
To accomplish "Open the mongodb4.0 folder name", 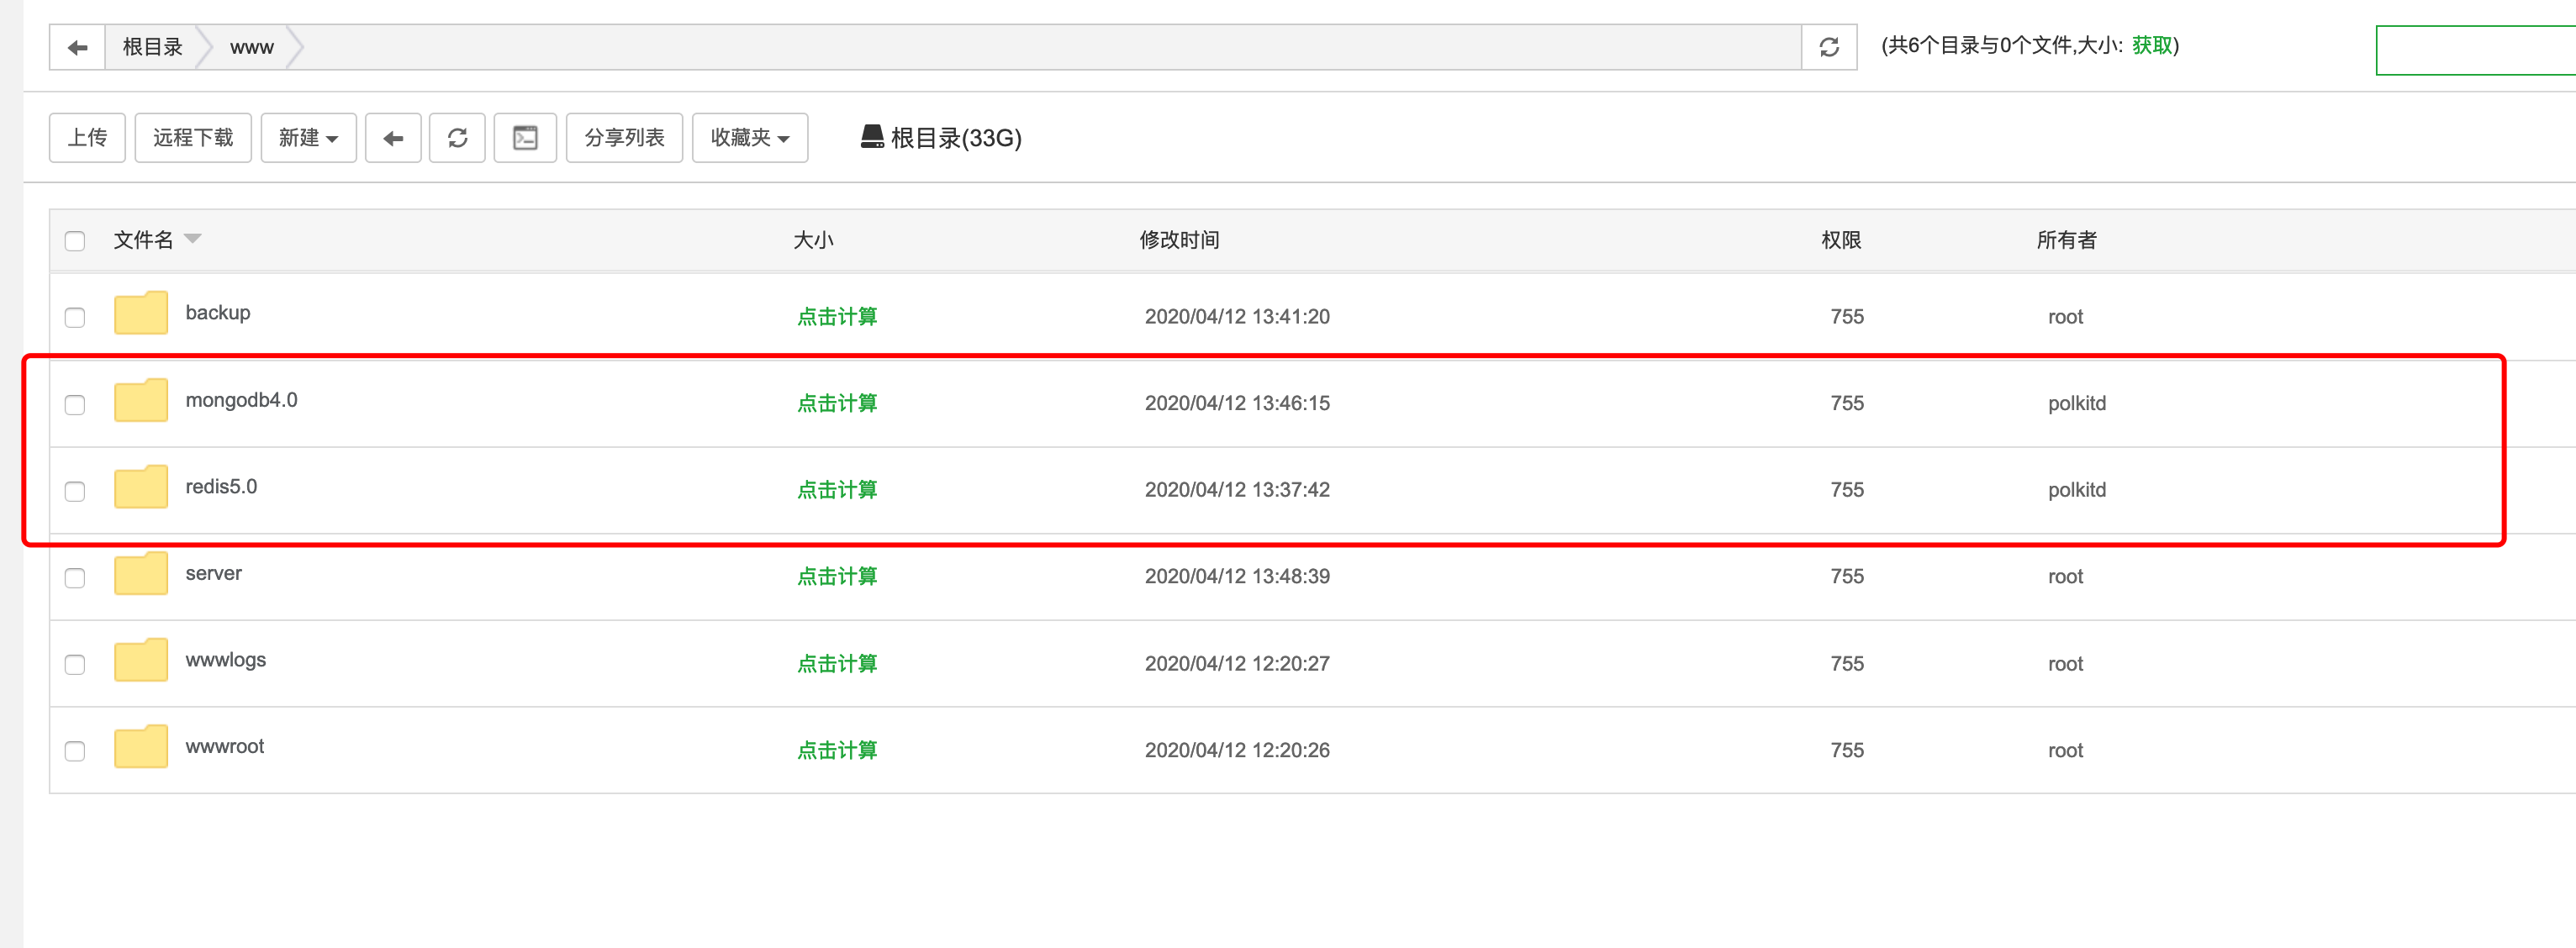I will [241, 400].
